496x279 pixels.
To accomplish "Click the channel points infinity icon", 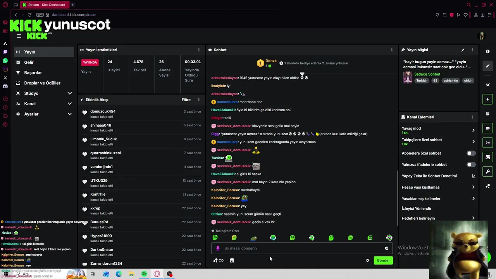I will 219,260.
